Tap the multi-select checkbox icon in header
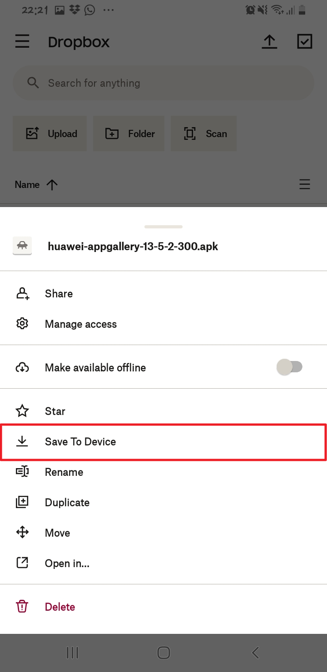 [x=305, y=41]
